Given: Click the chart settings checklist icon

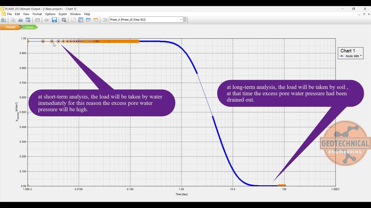Looking at the screenshot, I should coord(81,20).
